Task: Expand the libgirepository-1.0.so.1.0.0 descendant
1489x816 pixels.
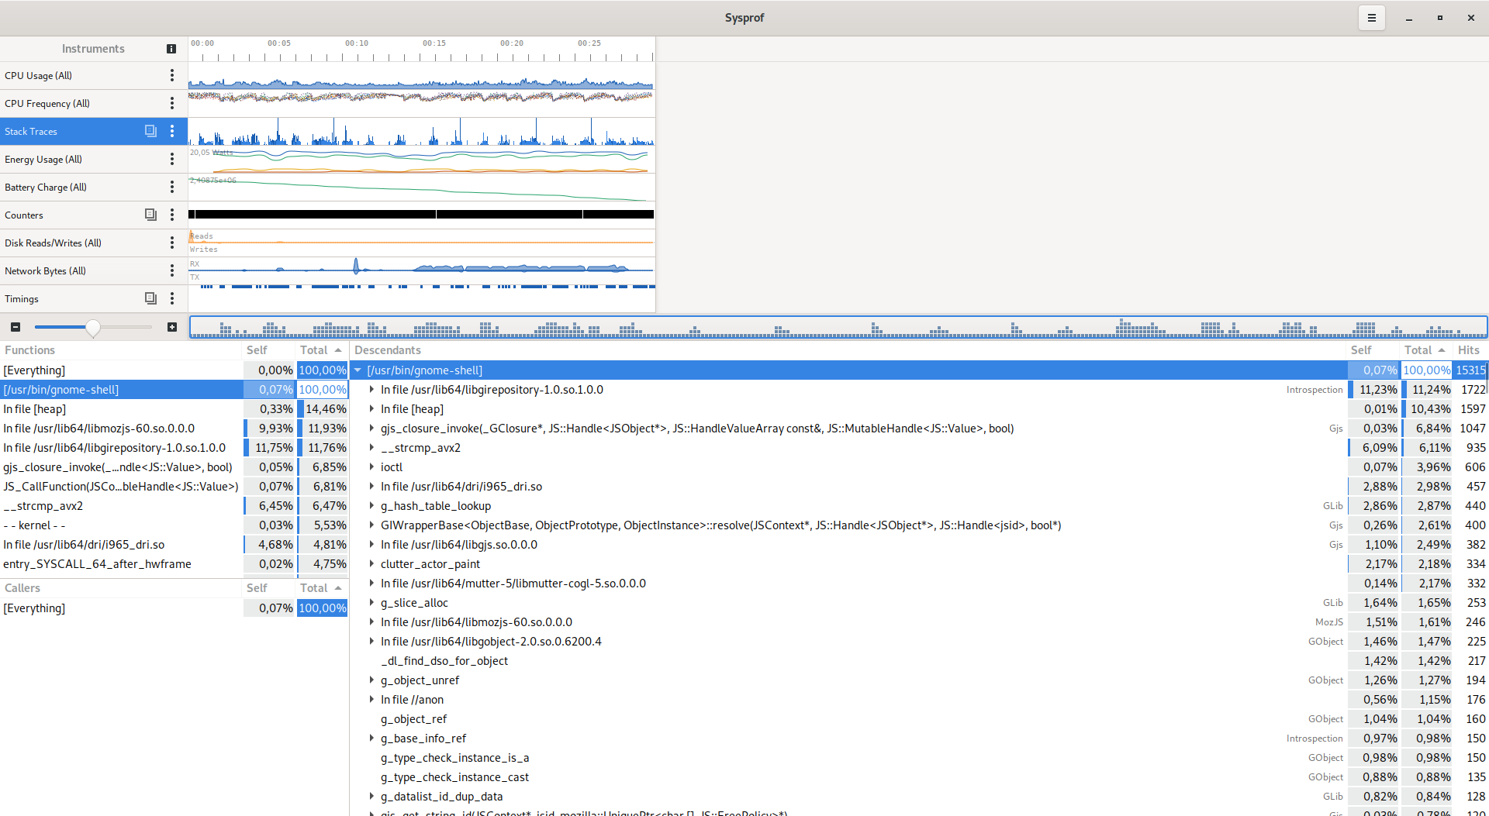Action: pyautogui.click(x=371, y=390)
